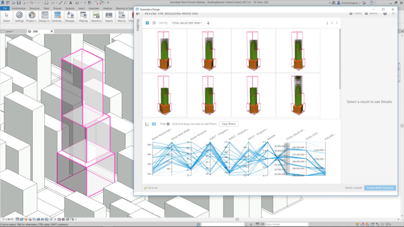404x227 pixels.
Task: Open the Generative Design ribbon tool
Action: click(57, 17)
